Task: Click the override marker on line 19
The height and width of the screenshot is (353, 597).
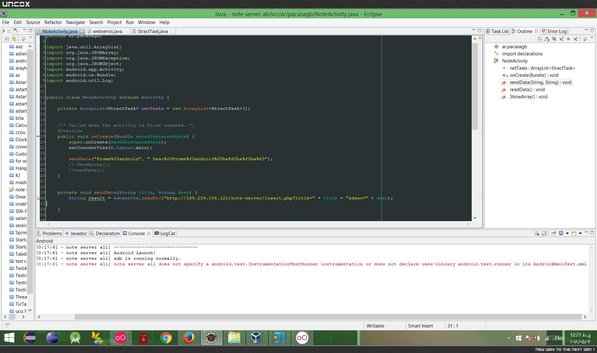Action: (38, 136)
